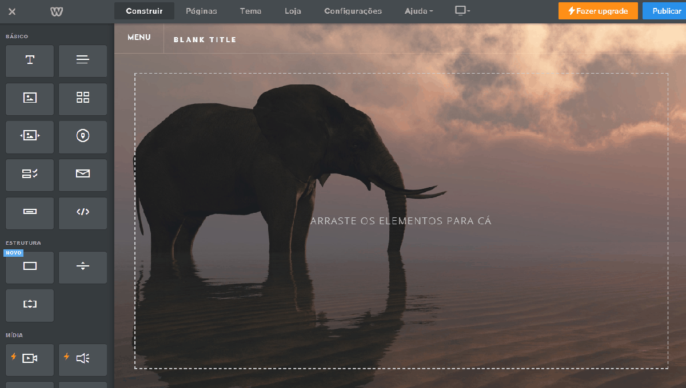Pick the Divider element icon
686x388 pixels.
[x=83, y=267]
